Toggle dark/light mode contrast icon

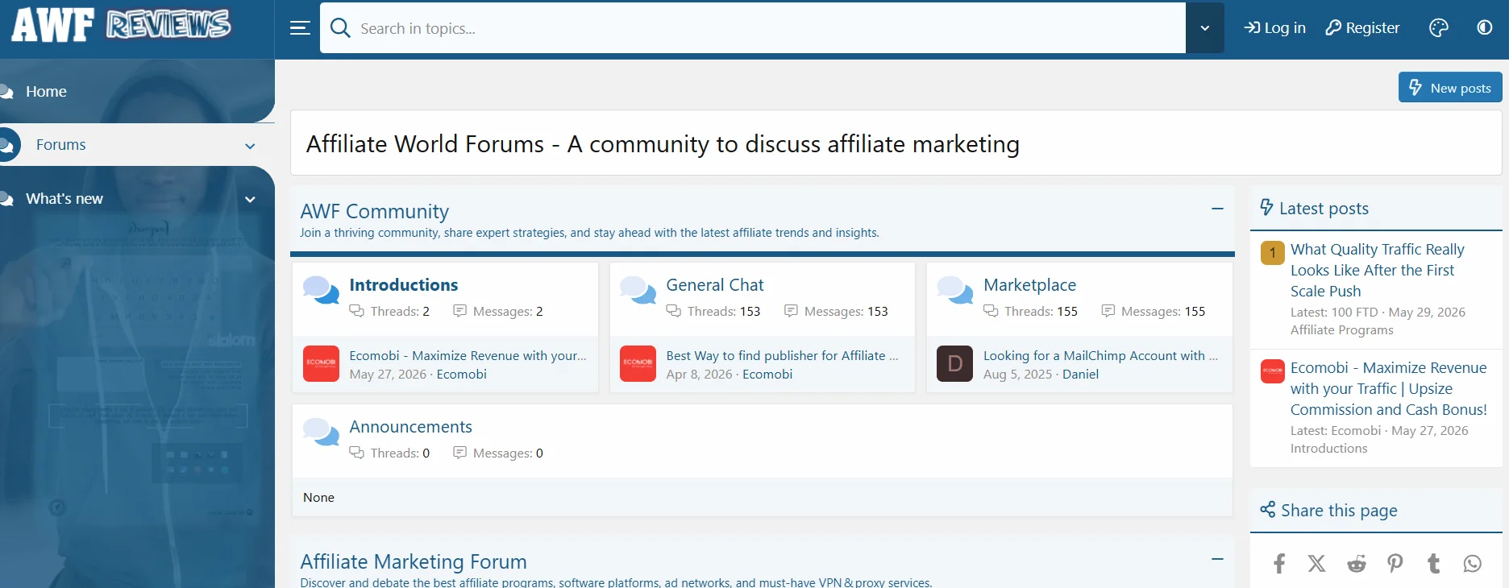pyautogui.click(x=1484, y=27)
